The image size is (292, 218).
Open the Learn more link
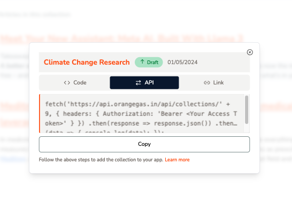click(x=177, y=160)
